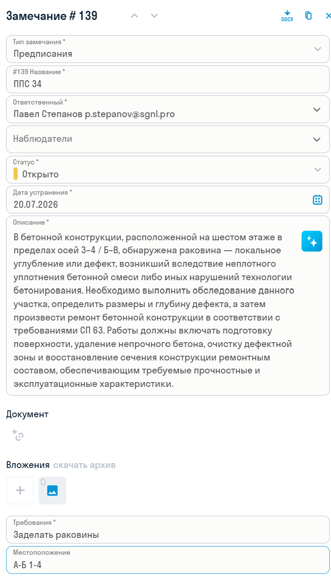The height and width of the screenshot is (576, 331).
Task: Expand the Ответственный dropdown
Action: (x=168, y=109)
